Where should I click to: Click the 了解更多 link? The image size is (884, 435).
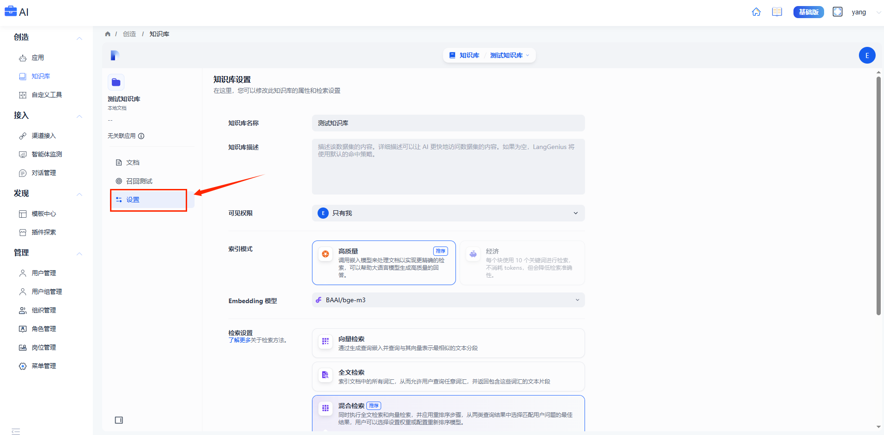240,340
